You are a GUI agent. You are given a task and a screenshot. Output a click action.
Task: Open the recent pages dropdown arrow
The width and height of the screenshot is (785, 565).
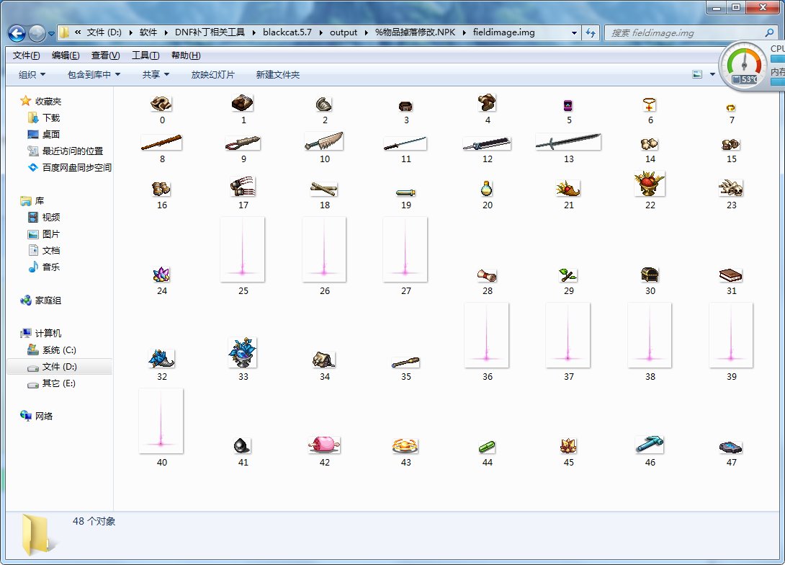click(x=51, y=34)
